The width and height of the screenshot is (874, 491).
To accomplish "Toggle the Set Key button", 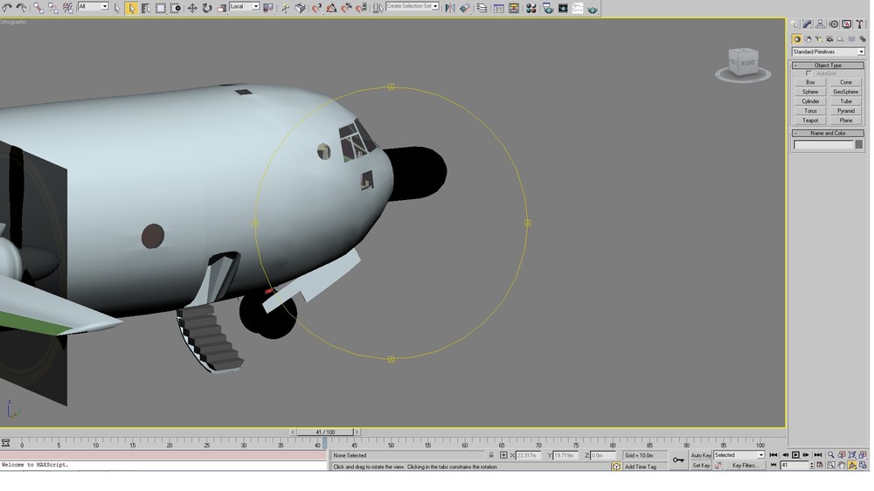I will [701, 466].
